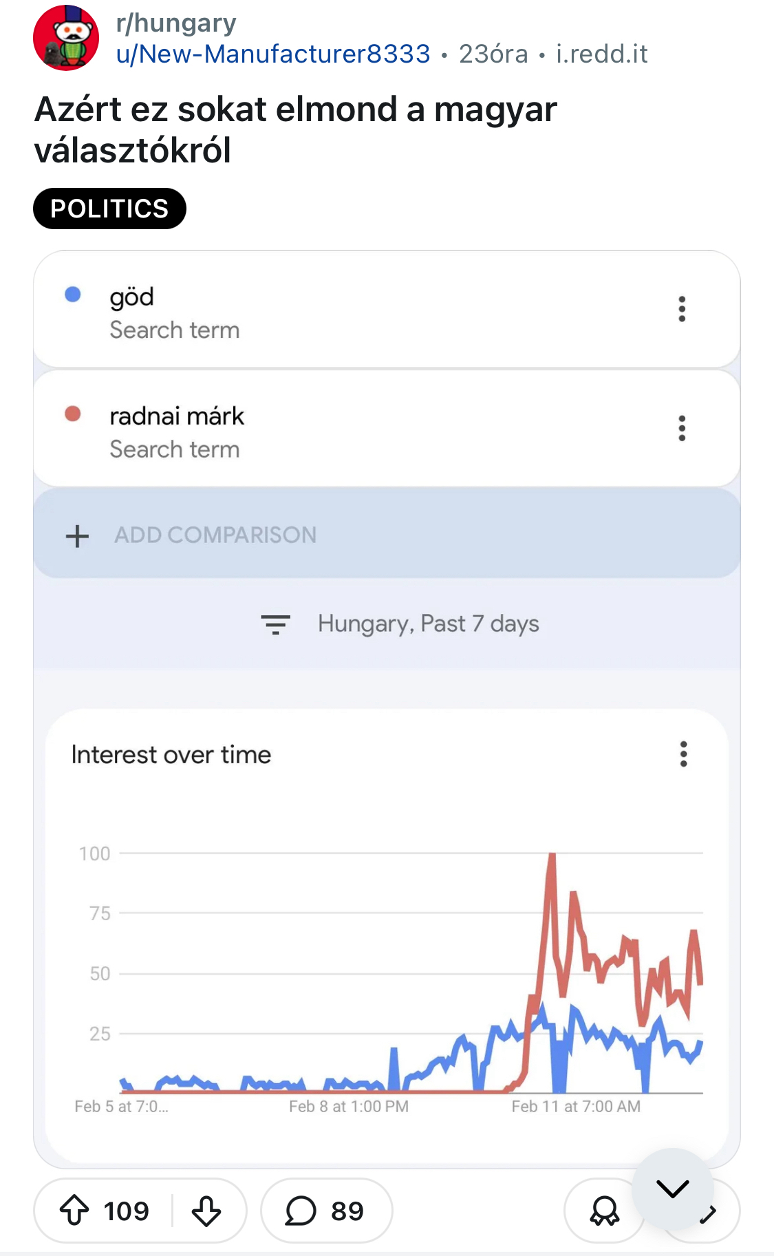Tap the scroll-down chevron button
This screenshot has width=774, height=1256.
(672, 1189)
